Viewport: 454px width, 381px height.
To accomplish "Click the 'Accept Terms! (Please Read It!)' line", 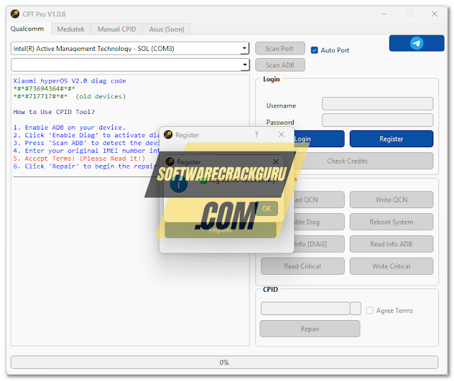I will pos(79,159).
